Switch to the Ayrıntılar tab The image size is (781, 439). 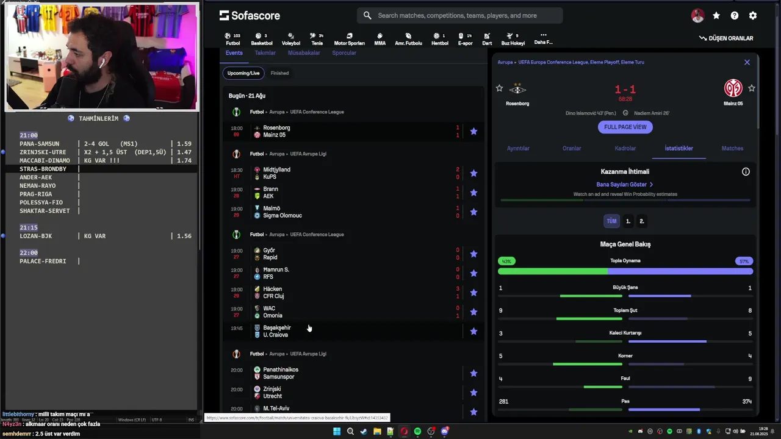(x=518, y=148)
